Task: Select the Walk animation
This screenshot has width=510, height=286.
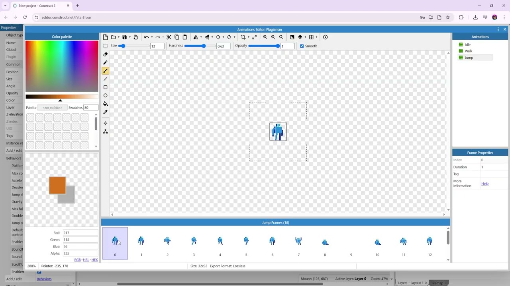Action: [x=468, y=51]
